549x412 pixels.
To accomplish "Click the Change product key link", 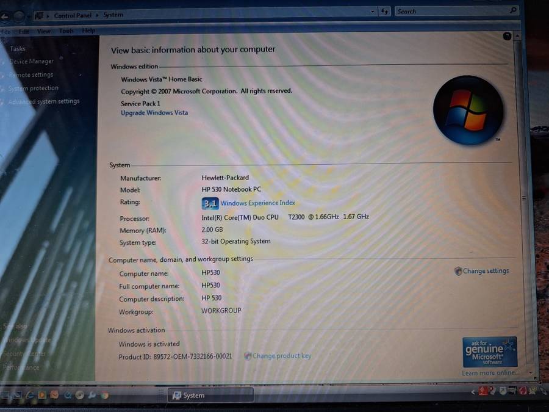I will click(x=281, y=356).
